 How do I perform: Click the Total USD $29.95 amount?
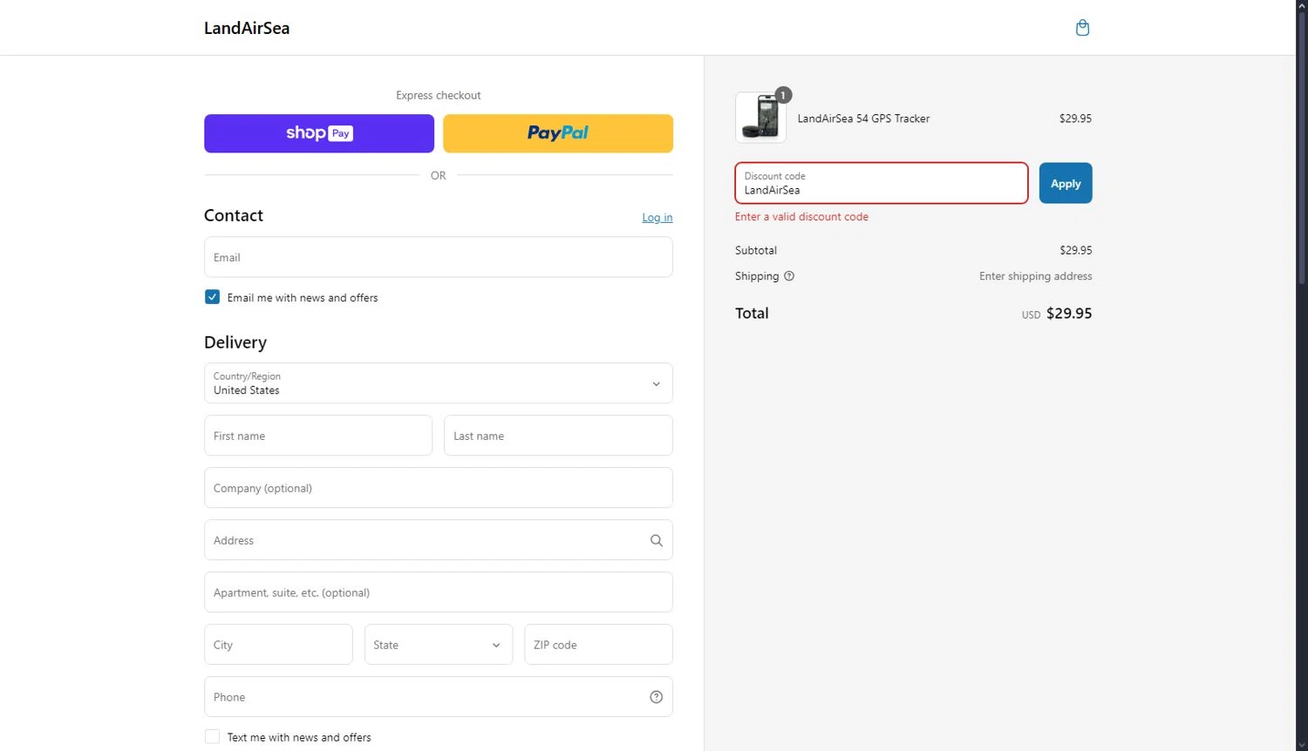coord(1057,314)
